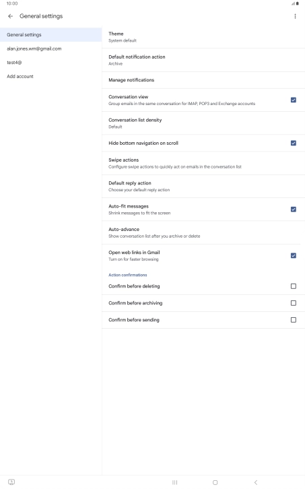Tap the screen assistant icon bottom-left

[x=11, y=482]
